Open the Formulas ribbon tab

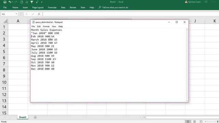(x=52, y=8)
